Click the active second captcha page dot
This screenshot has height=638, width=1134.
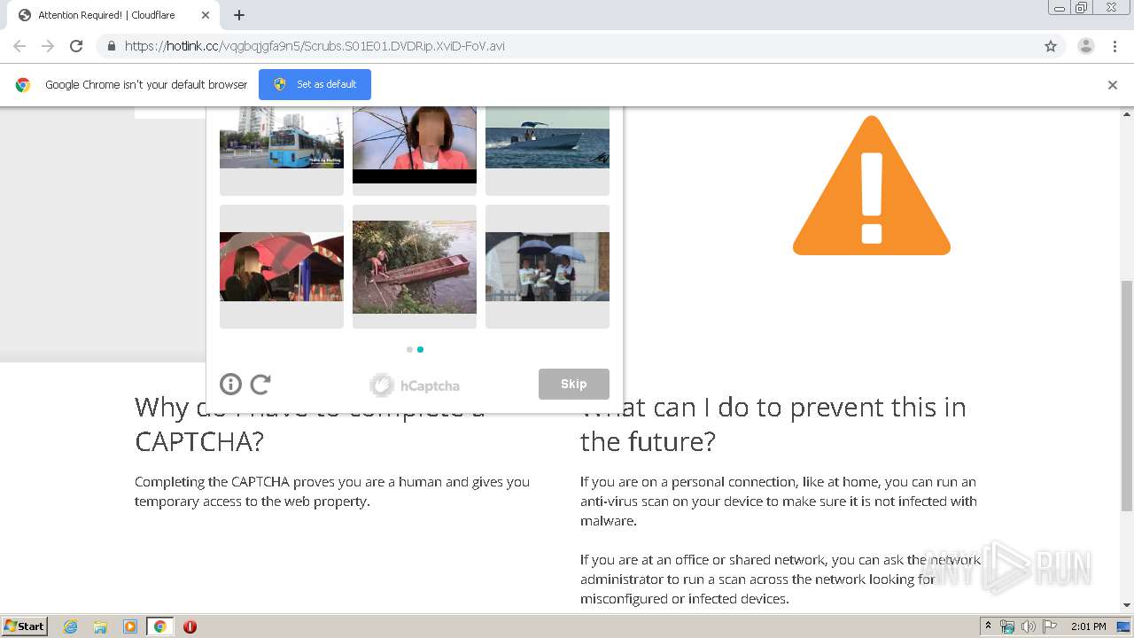coord(420,349)
